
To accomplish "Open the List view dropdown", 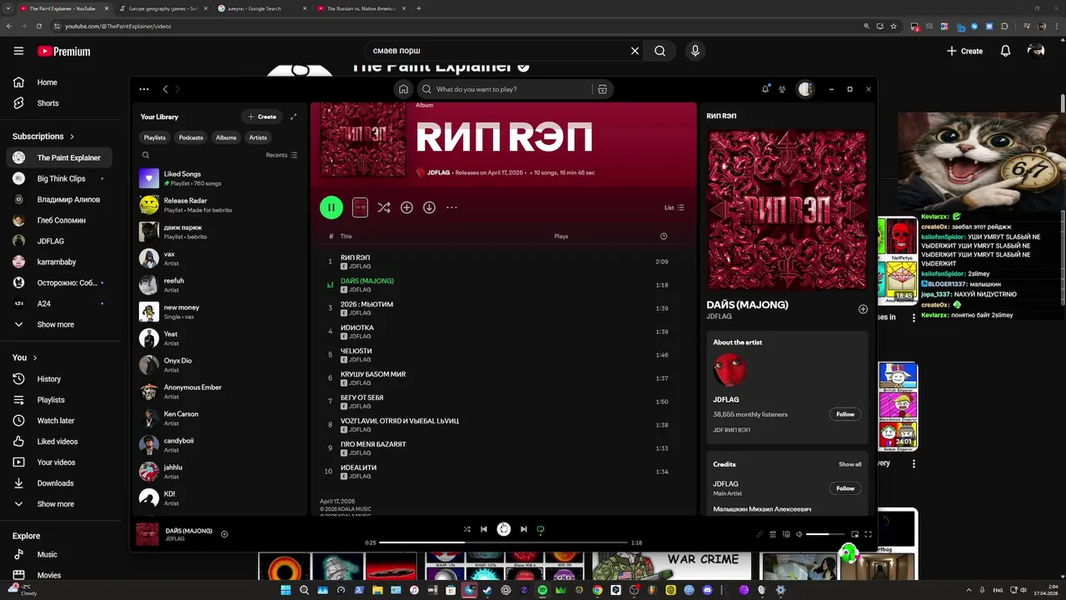I will tap(675, 207).
